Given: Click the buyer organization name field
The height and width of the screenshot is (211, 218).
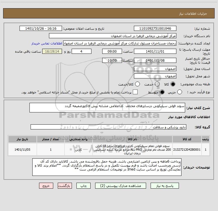Looking at the screenshot, I should click(113, 36).
